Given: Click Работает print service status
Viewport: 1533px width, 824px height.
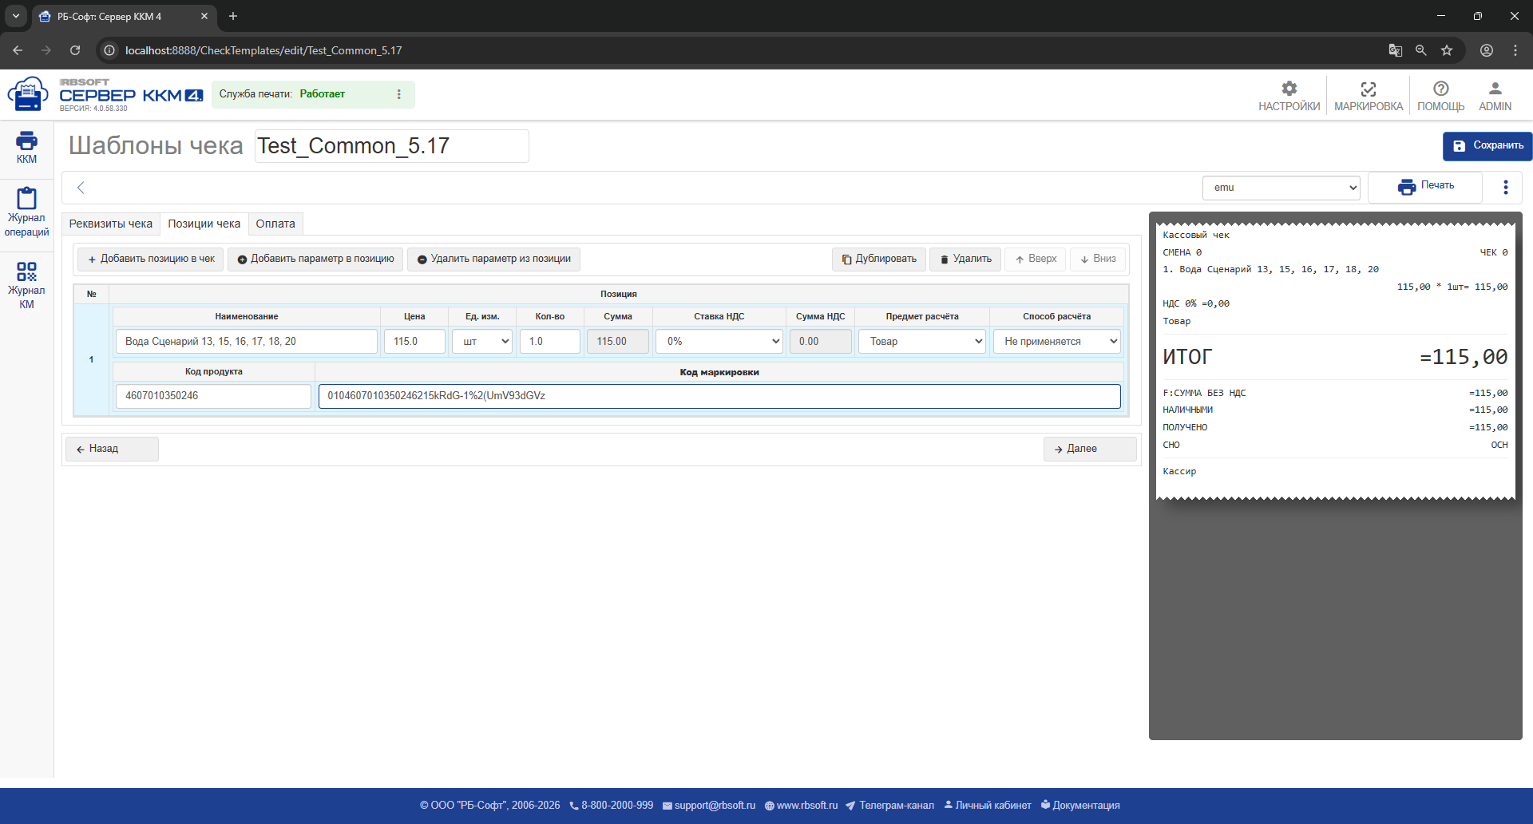Looking at the screenshot, I should [323, 94].
